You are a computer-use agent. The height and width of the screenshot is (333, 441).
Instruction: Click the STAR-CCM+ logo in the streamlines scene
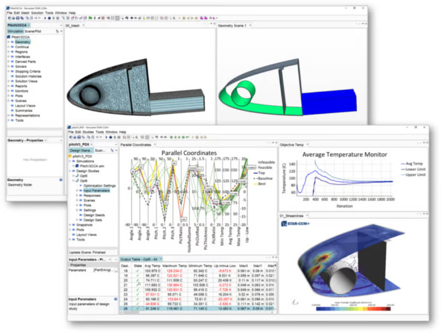pyautogui.click(x=295, y=224)
